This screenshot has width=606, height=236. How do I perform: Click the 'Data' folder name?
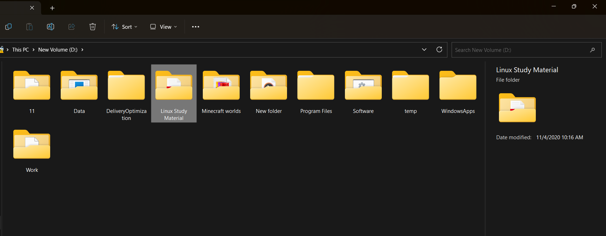click(79, 111)
